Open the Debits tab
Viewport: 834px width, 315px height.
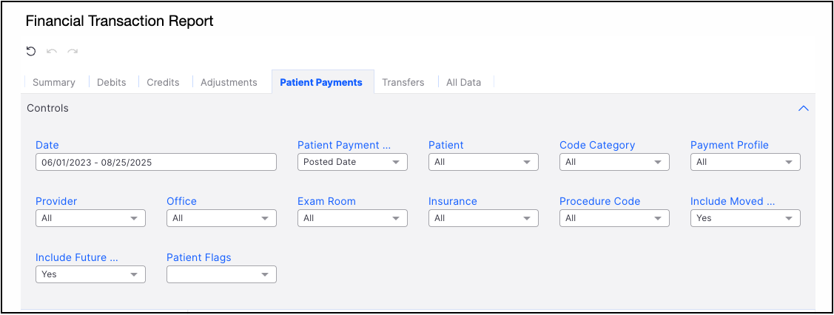(112, 82)
